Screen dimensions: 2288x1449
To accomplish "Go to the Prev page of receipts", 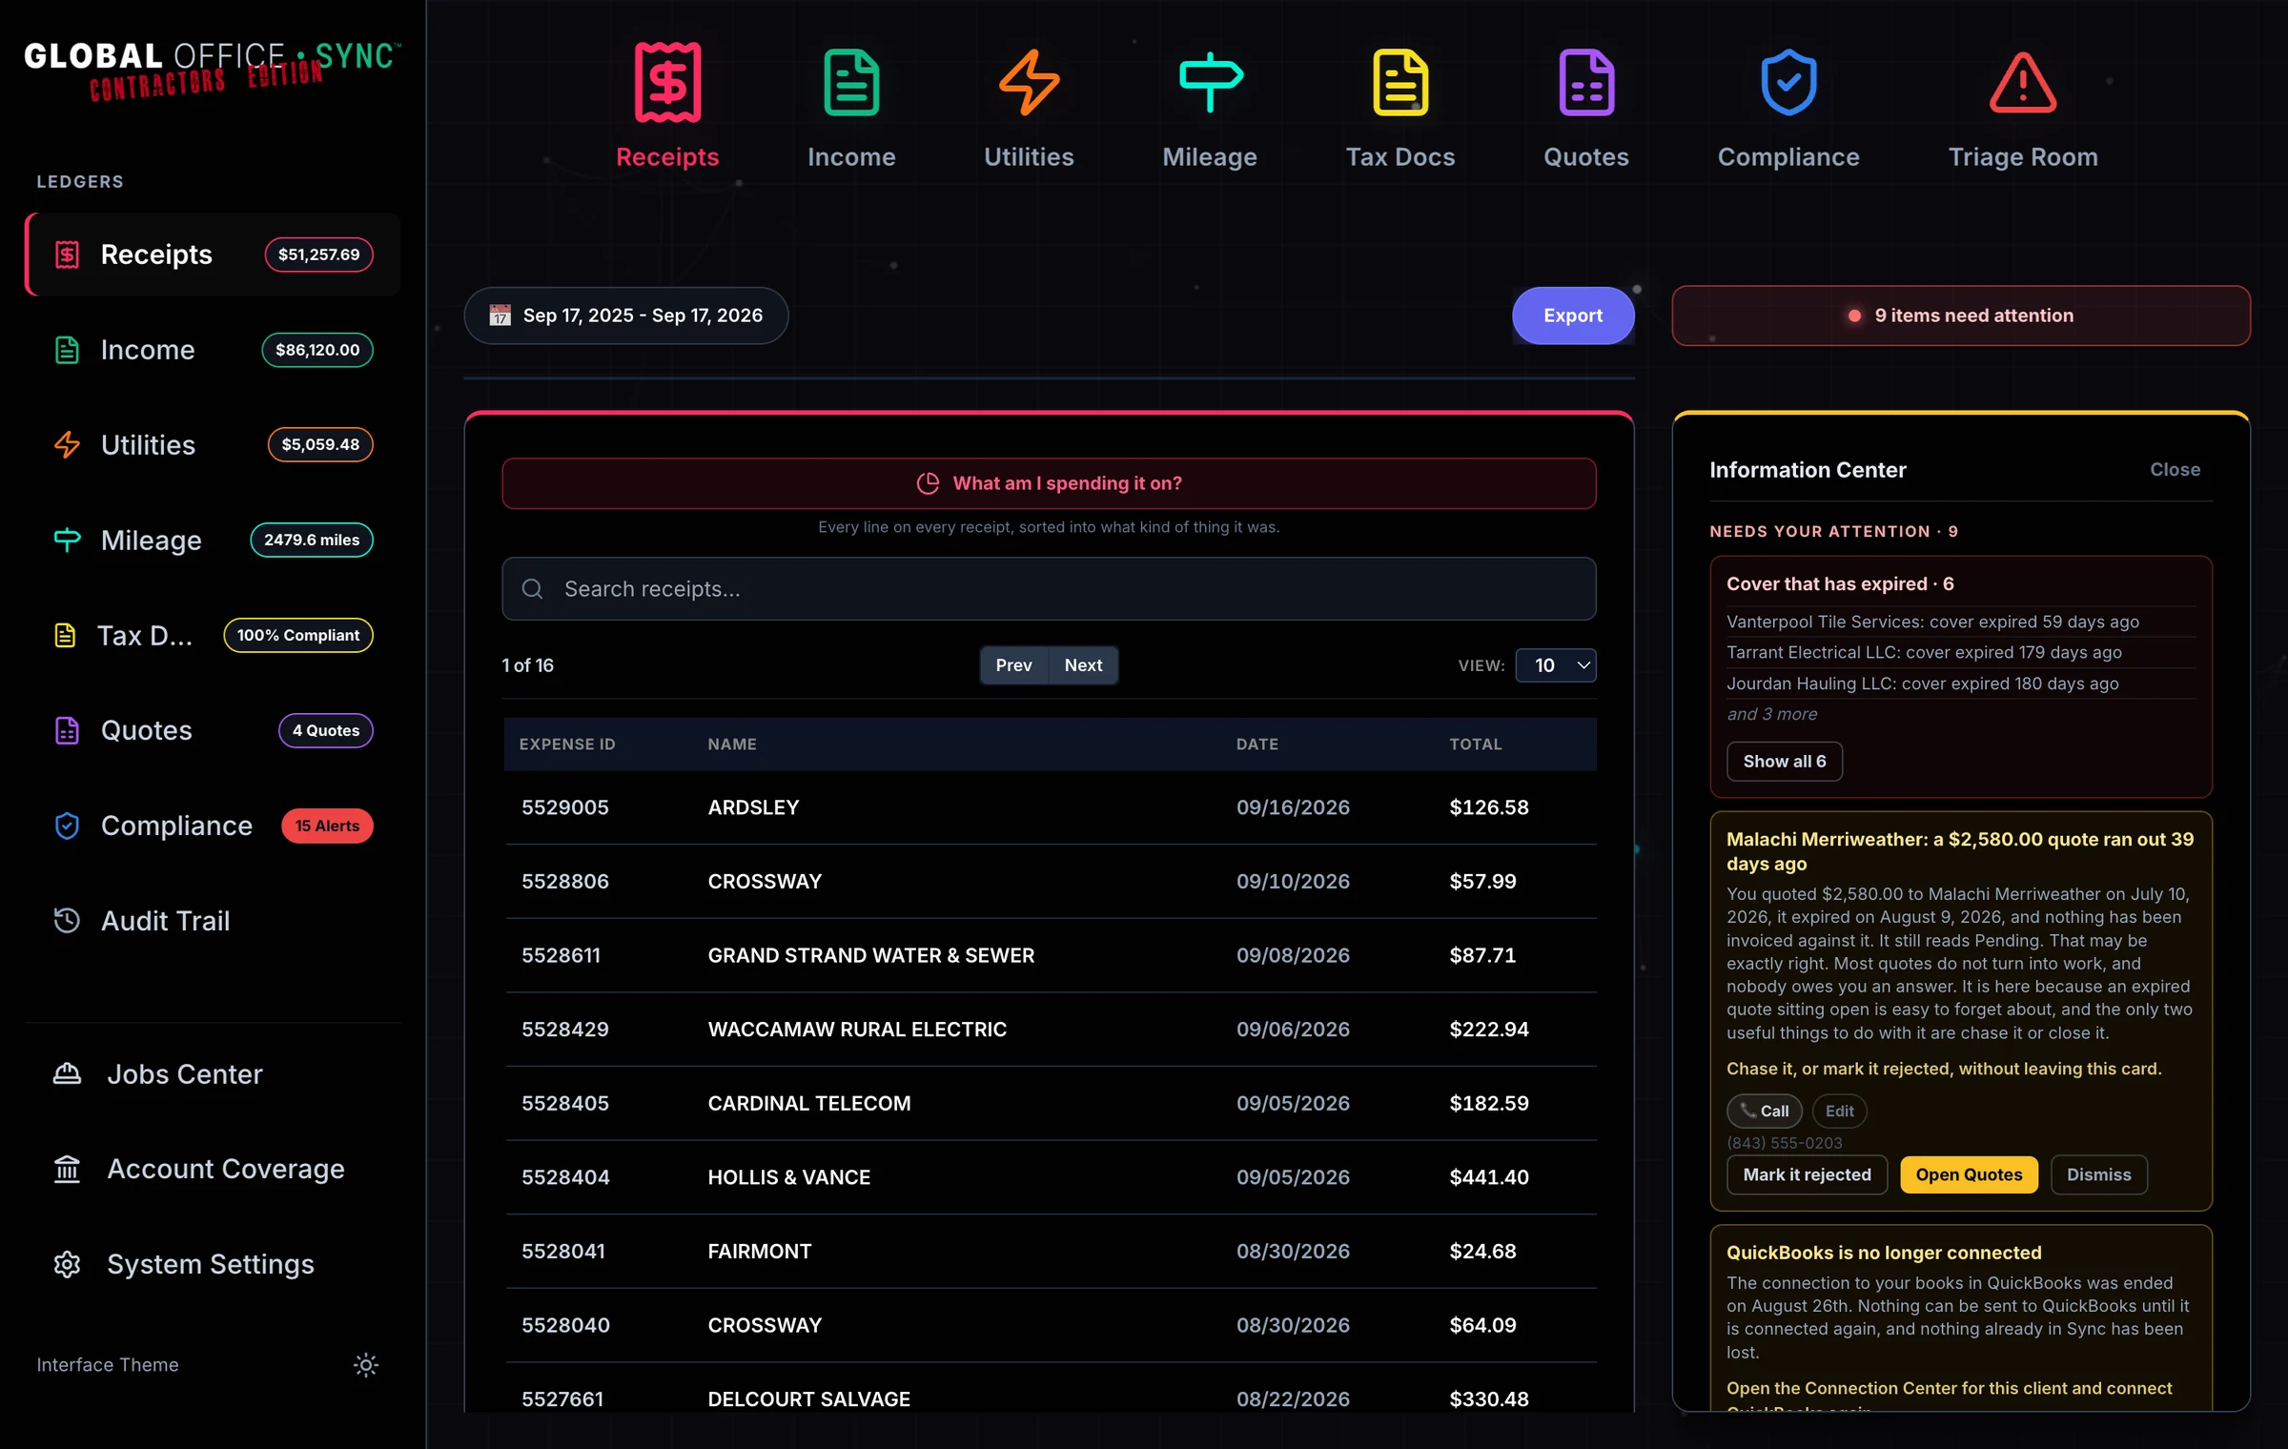I will tap(1014, 665).
